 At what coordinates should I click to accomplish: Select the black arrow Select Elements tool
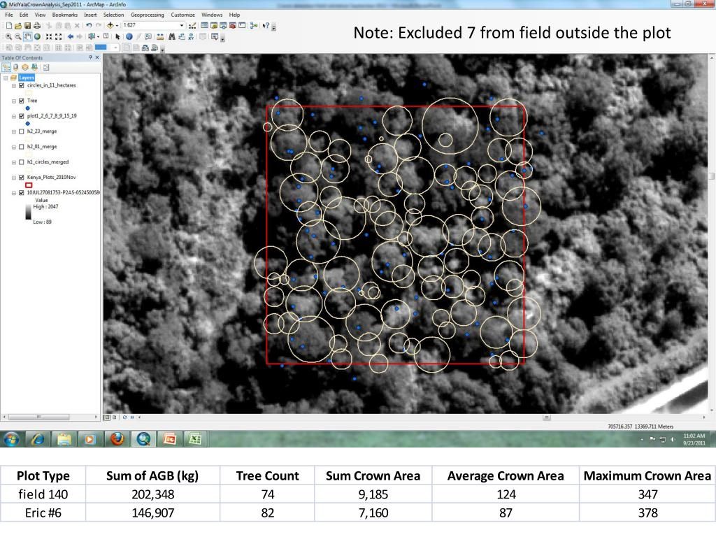click(118, 36)
